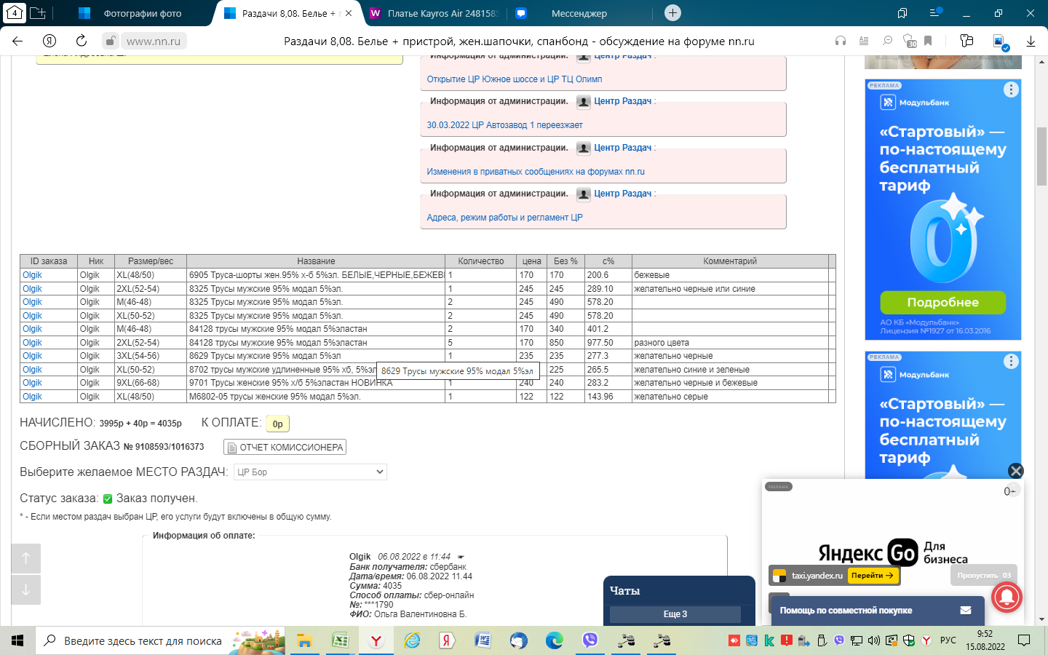Open the browser menu with three lines
The width and height of the screenshot is (1048, 655).
(935, 13)
